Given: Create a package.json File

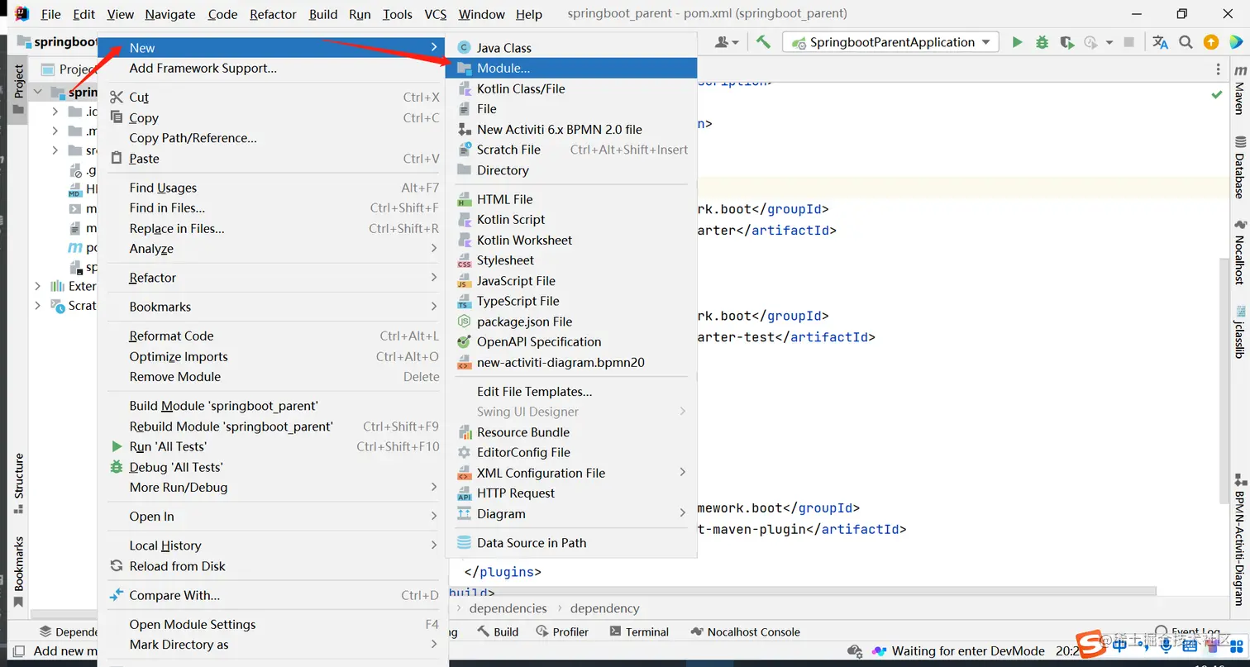Looking at the screenshot, I should [571, 322].
